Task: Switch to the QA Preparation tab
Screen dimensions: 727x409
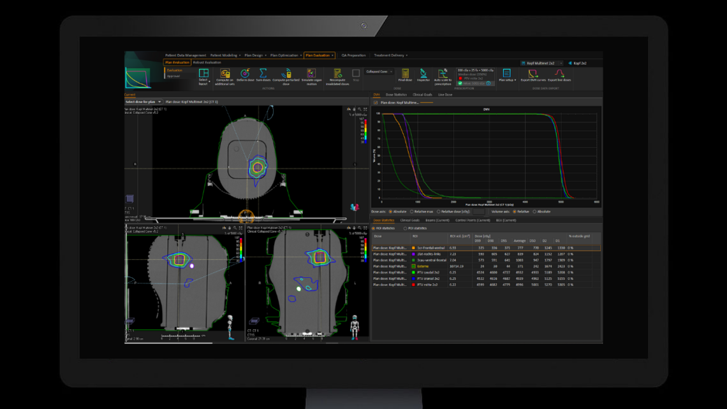Action: point(355,55)
